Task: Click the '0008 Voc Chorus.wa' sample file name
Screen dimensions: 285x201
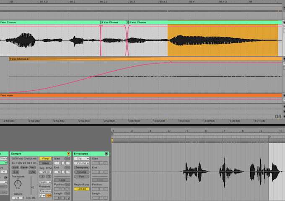Action: click(24, 158)
